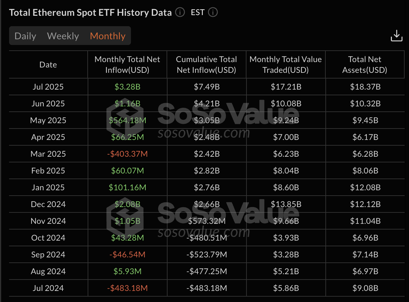Click the -$403.37M Mar 2025 inflow

click(x=127, y=154)
